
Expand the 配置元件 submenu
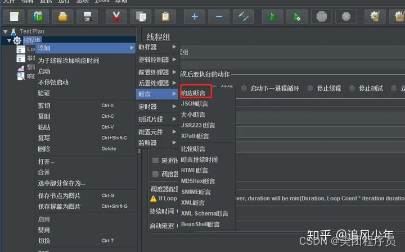coord(157,132)
